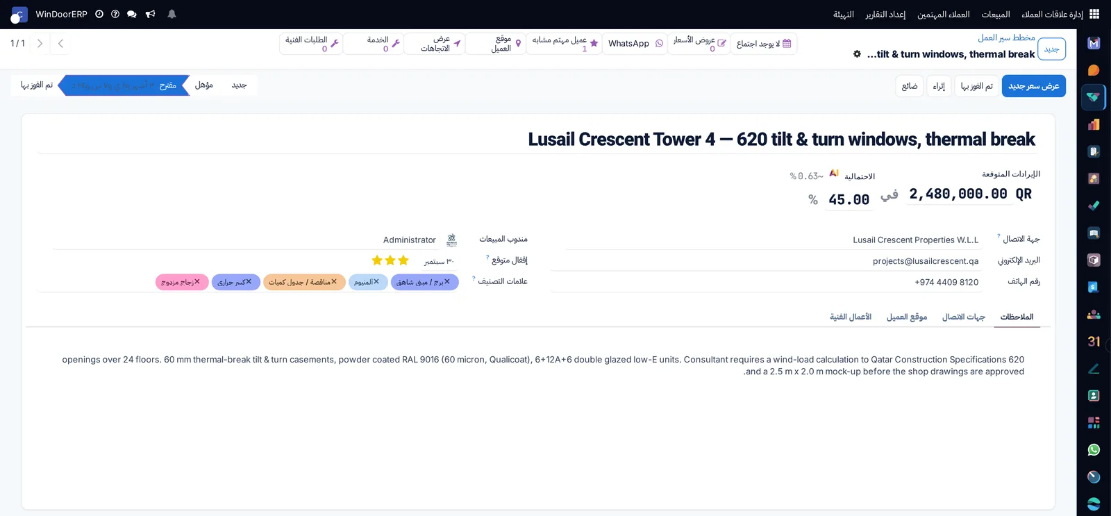
Task: Click the إثراء button
Action: coord(939,86)
